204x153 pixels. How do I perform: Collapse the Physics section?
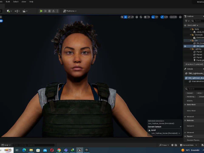point(185,136)
